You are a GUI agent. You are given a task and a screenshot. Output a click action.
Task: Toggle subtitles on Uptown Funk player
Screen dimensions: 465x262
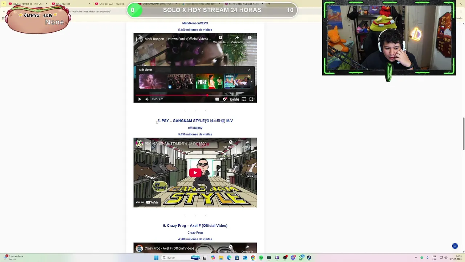click(217, 99)
